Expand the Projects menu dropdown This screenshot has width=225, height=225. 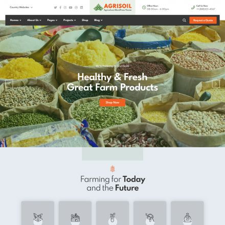(70, 20)
